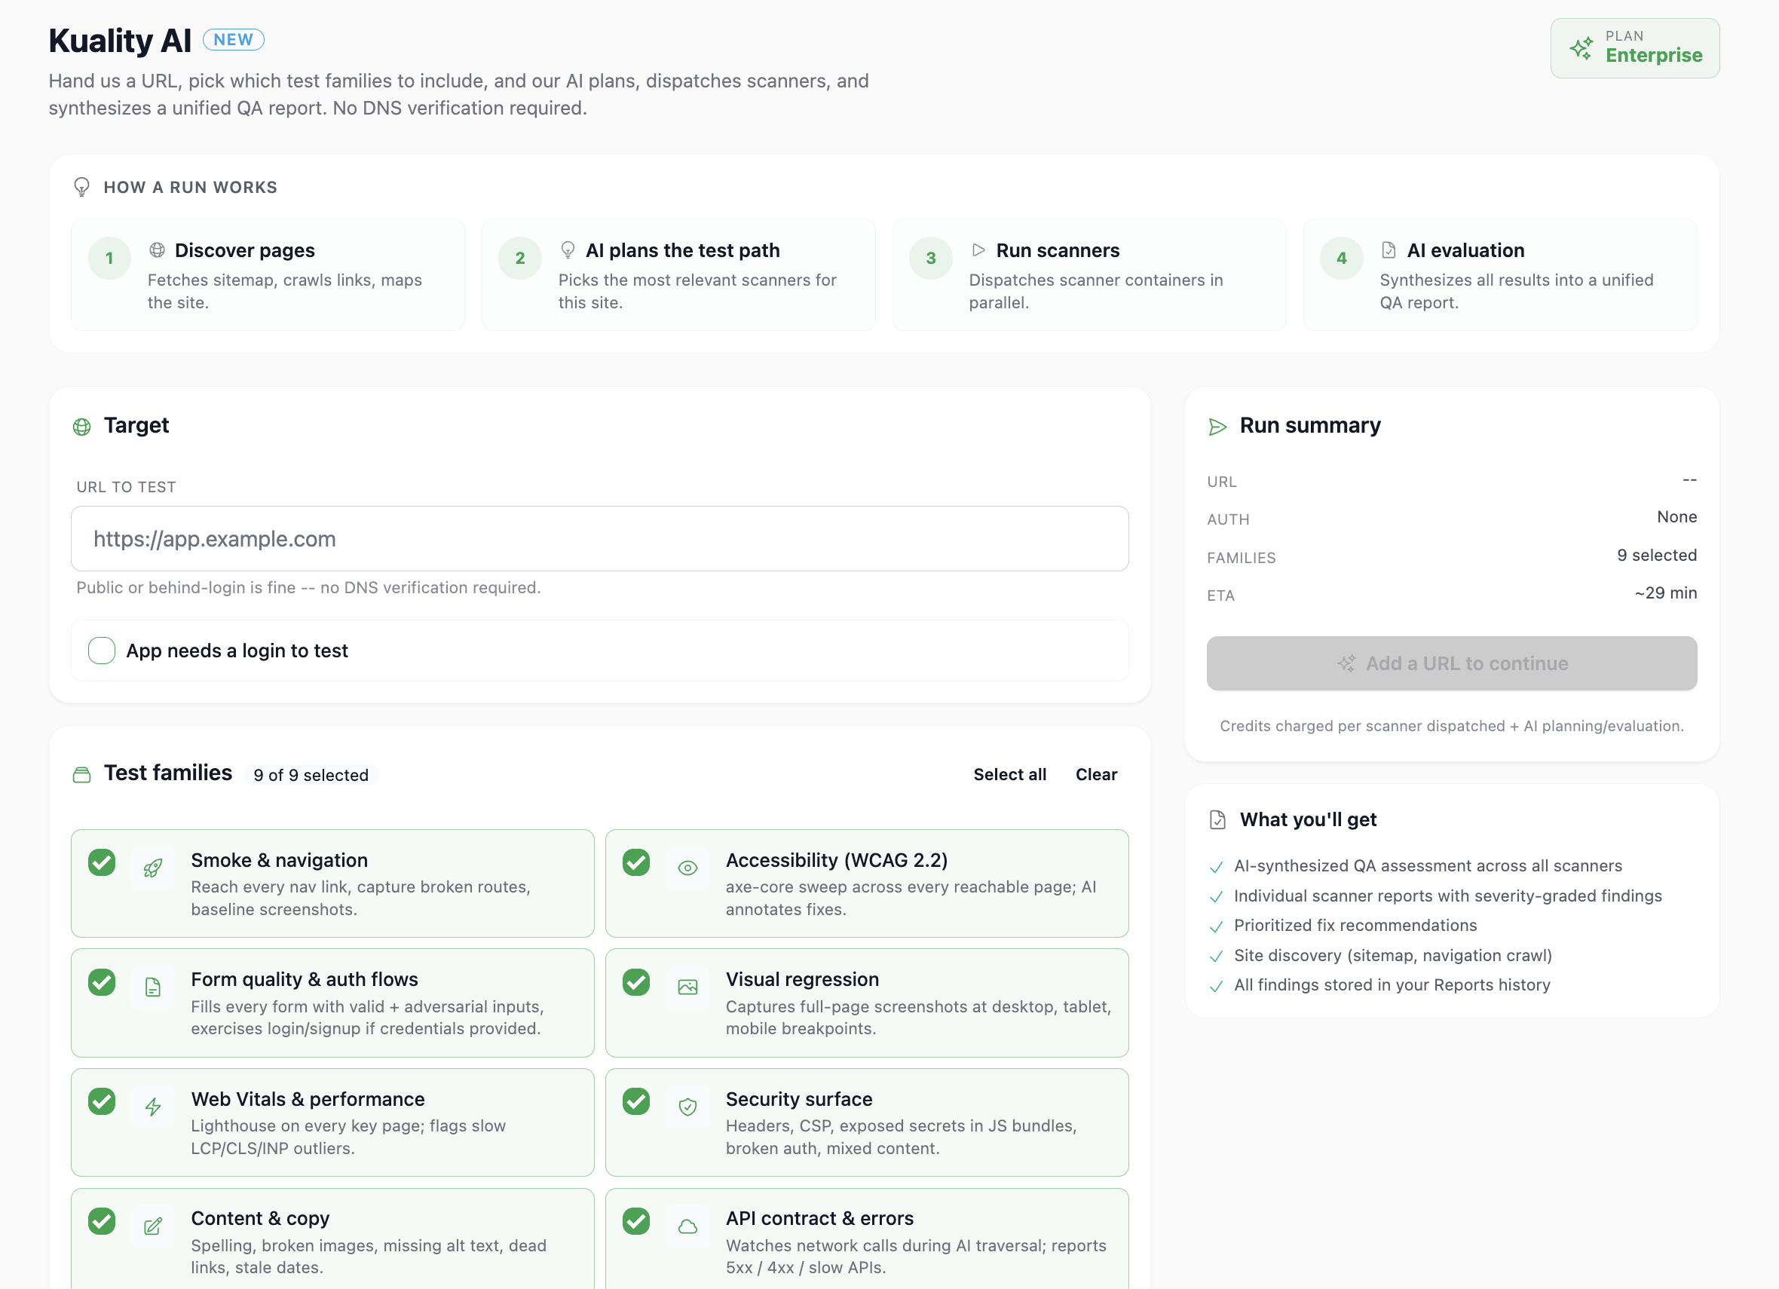The height and width of the screenshot is (1289, 1779).
Task: Click step number 2 circle for AI plans
Action: pos(520,258)
